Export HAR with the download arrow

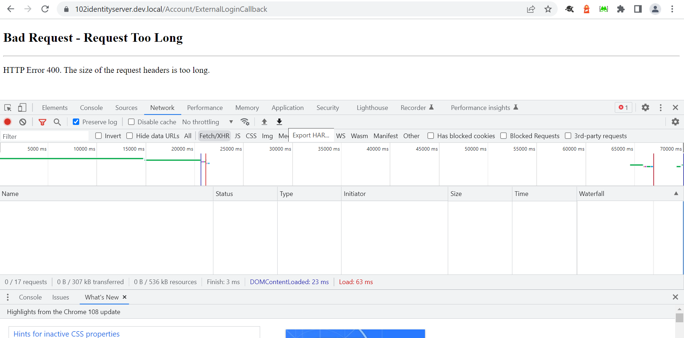(279, 122)
